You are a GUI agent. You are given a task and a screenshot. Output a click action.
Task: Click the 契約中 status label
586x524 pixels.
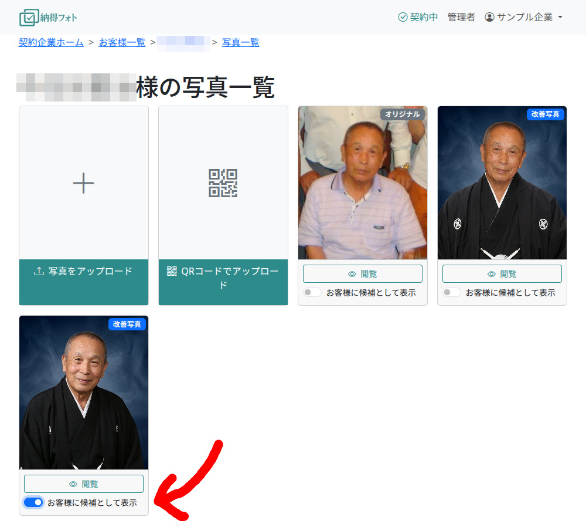pyautogui.click(x=424, y=17)
